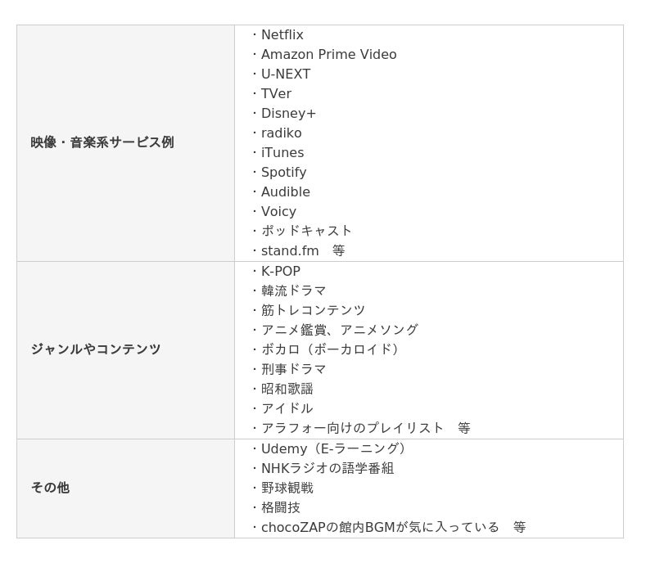Select the ジャンルやコンテンツ row header
The image size is (655, 563).
(96, 349)
